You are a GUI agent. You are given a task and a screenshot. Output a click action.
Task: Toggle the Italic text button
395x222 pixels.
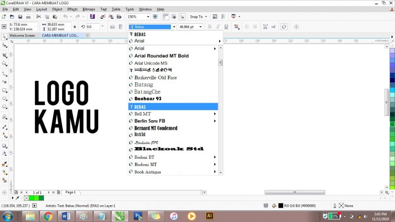pos(218,27)
